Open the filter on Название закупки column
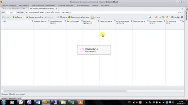Screen dimensions: 188x105 point(49,21)
